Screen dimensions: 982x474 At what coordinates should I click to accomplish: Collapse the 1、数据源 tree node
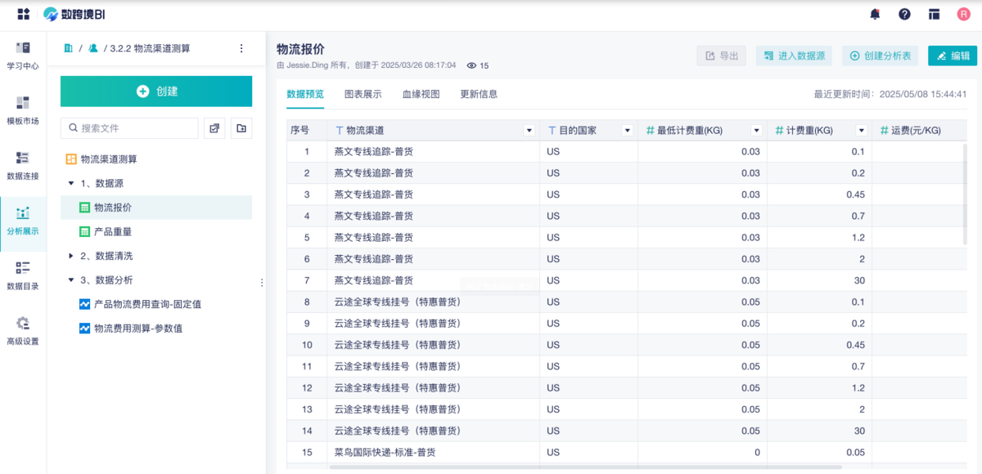point(71,184)
